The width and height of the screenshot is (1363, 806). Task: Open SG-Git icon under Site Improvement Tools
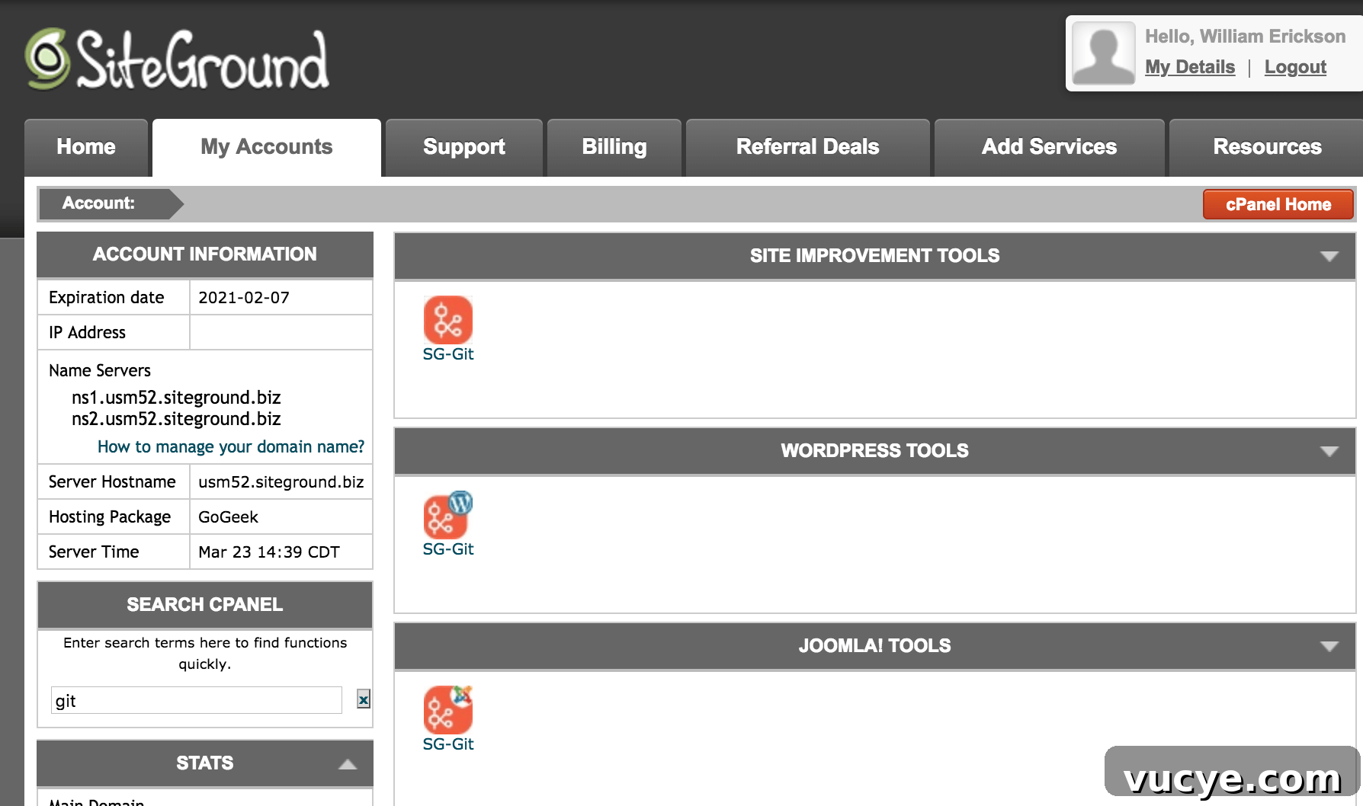click(448, 320)
